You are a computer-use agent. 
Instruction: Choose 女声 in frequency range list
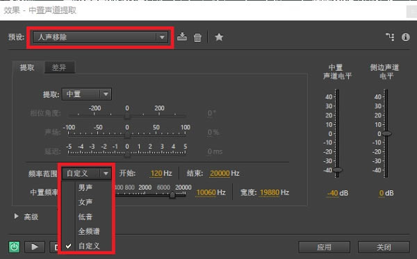pyautogui.click(x=85, y=202)
